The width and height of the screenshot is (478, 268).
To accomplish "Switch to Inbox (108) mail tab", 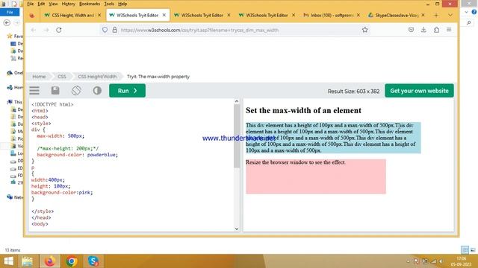I will coord(332,15).
